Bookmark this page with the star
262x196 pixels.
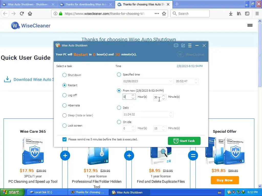[164, 14]
